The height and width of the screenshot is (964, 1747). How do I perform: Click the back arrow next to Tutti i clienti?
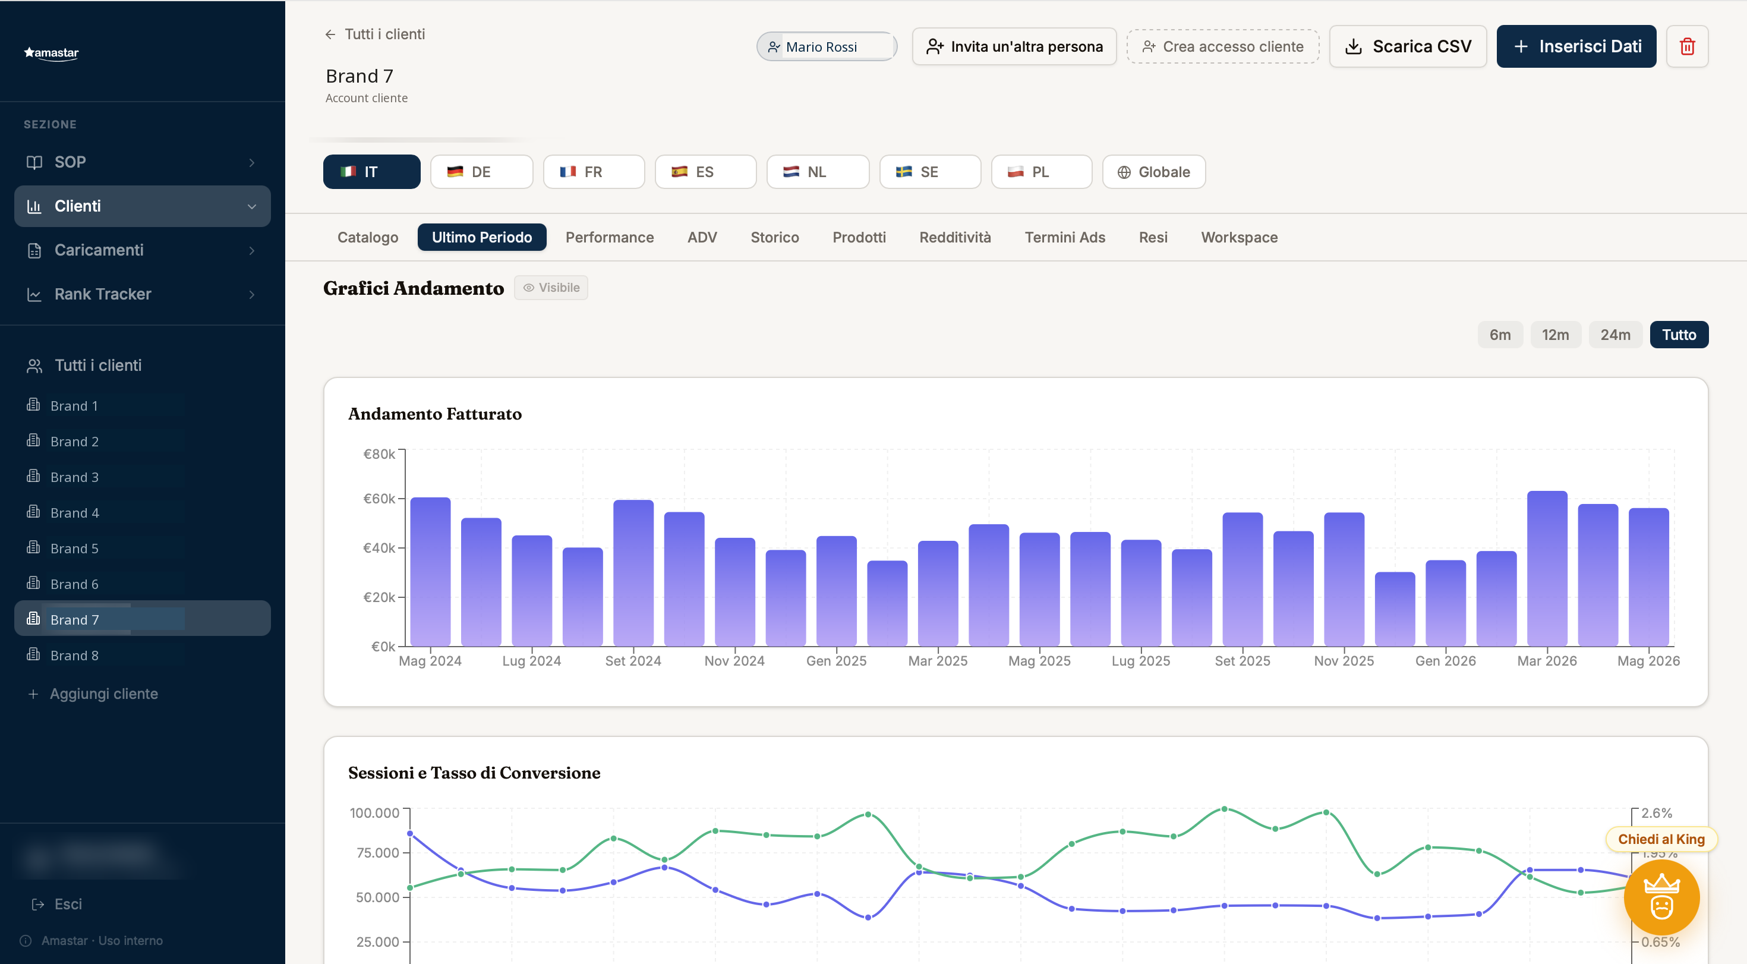330,34
